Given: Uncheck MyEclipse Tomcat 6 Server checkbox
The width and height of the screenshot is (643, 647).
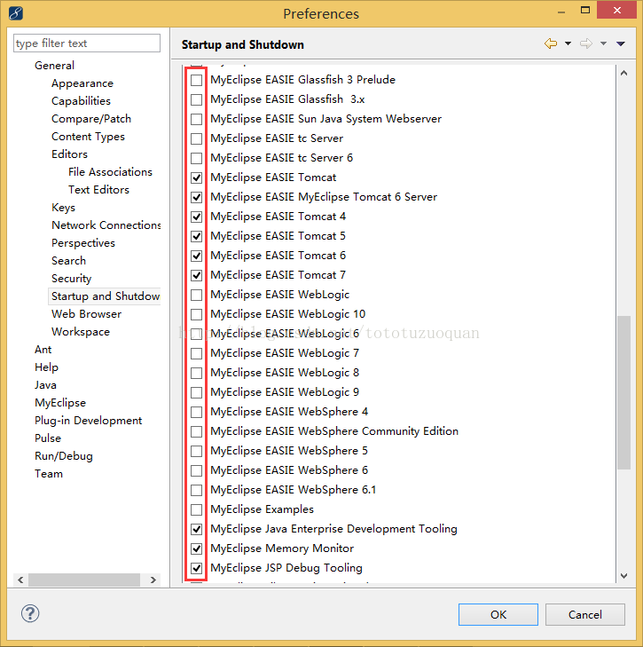Looking at the screenshot, I should 197,197.
